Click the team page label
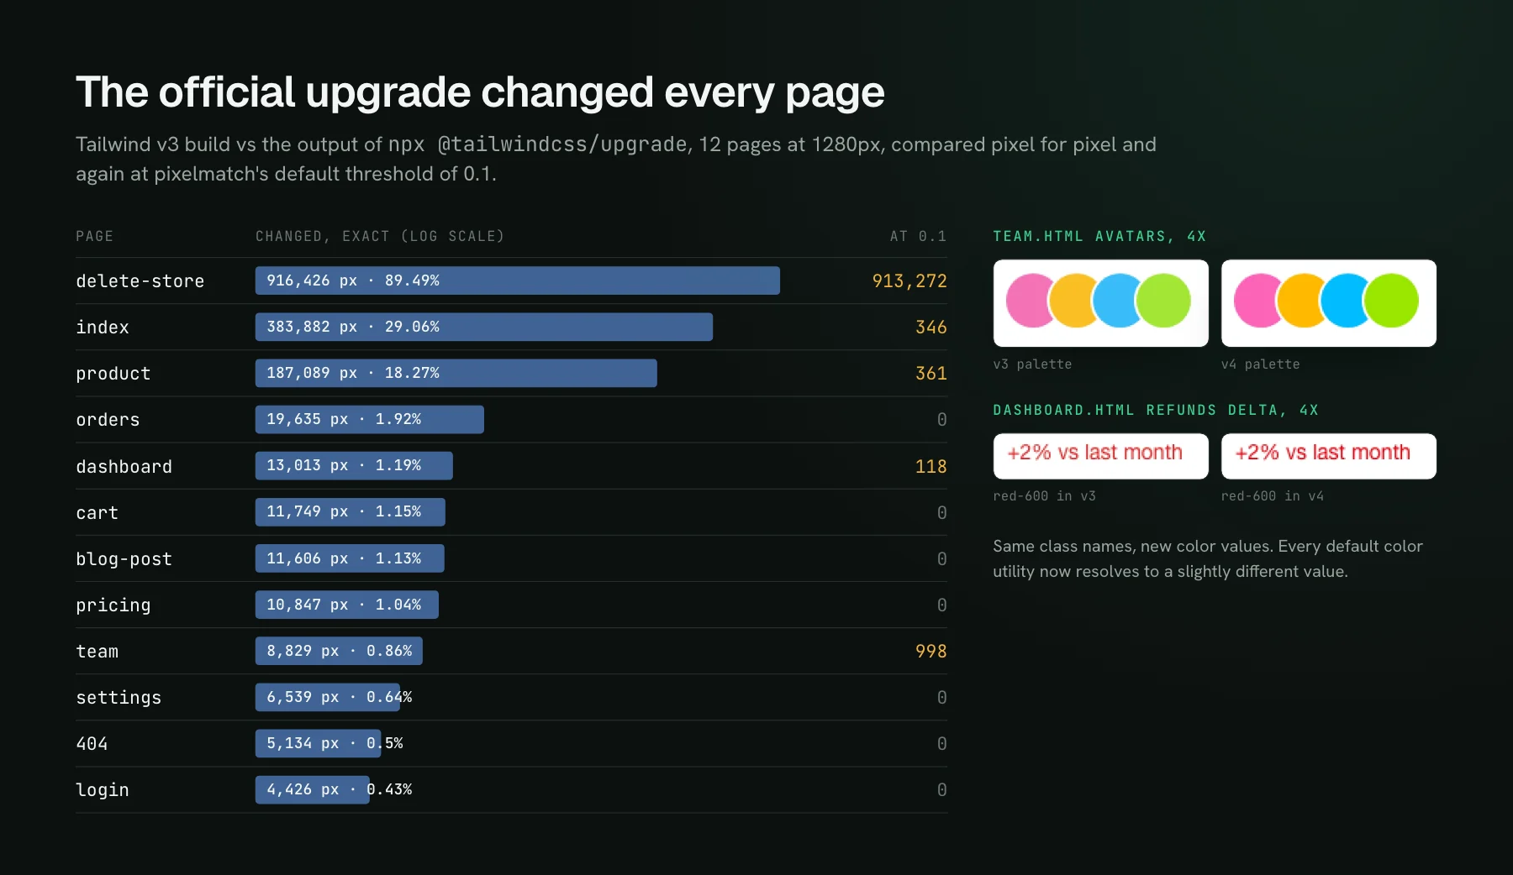Image resolution: width=1513 pixels, height=875 pixels. [x=97, y=652]
